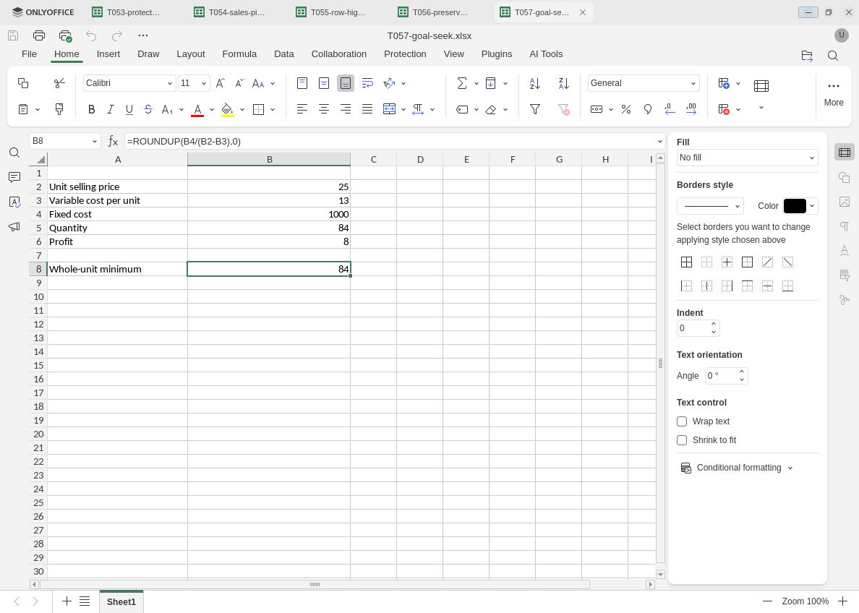This screenshot has height=613, width=859.
Task: Click the More toolbar button
Action: click(833, 94)
